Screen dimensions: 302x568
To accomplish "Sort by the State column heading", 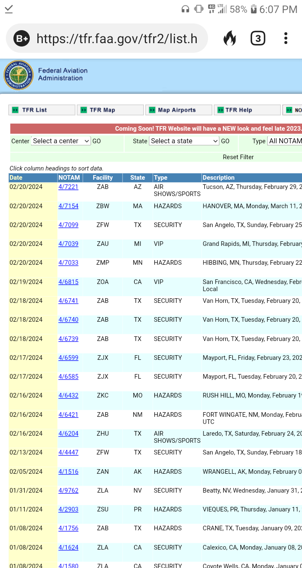I will pos(138,178).
